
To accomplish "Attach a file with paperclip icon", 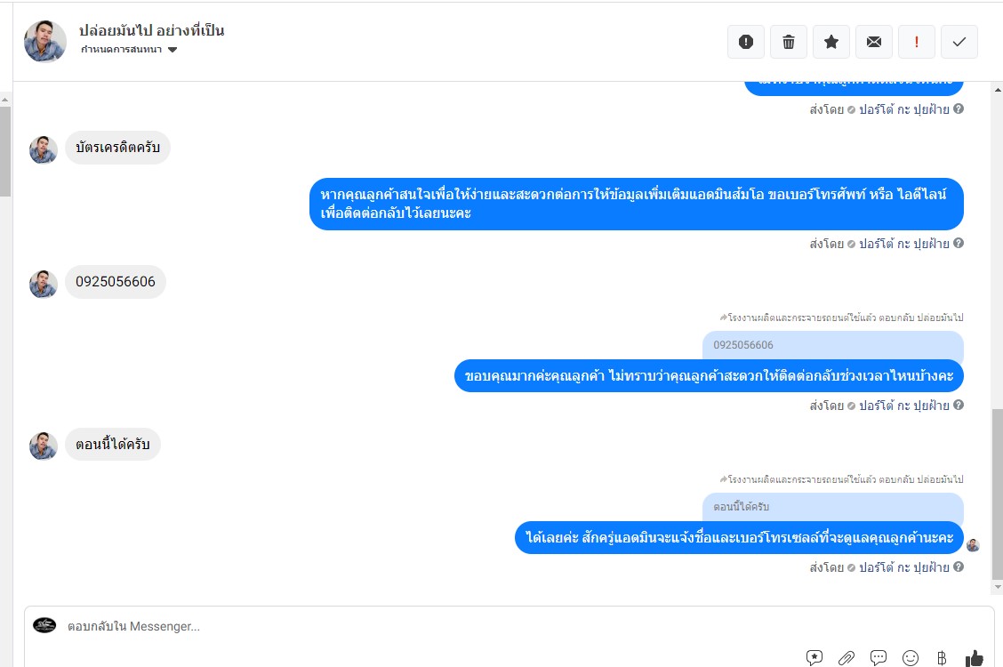I will [x=847, y=657].
